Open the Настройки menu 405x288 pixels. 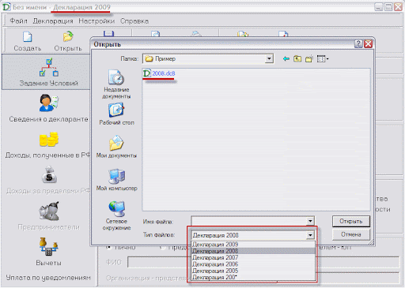97,21
